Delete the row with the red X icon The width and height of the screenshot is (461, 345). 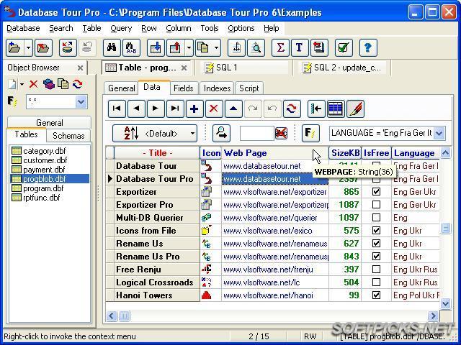[214, 109]
